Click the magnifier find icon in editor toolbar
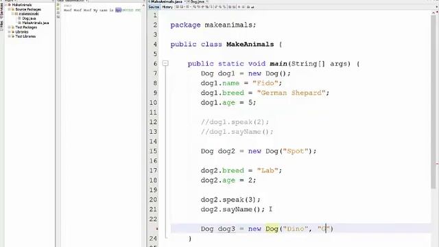 pos(195,7)
